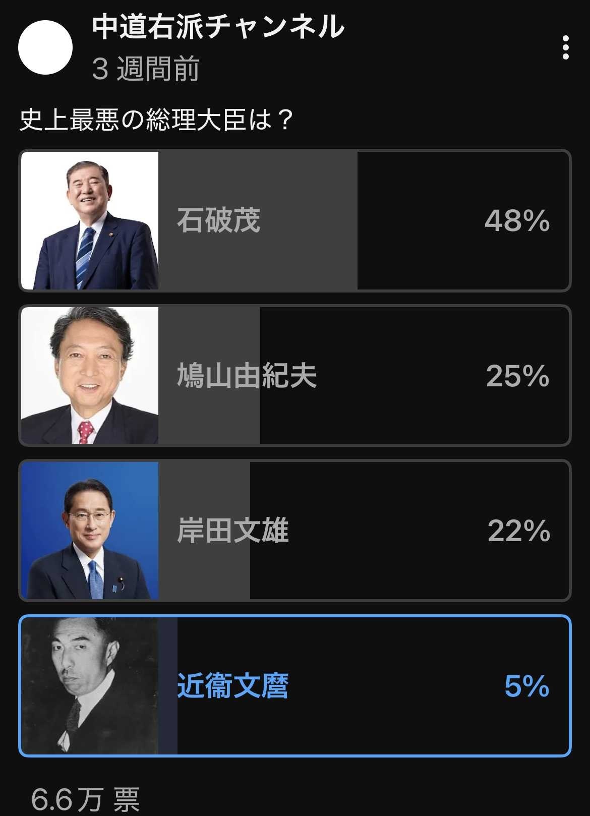Open the three-dot post options menu
590x816 pixels.
565,47
